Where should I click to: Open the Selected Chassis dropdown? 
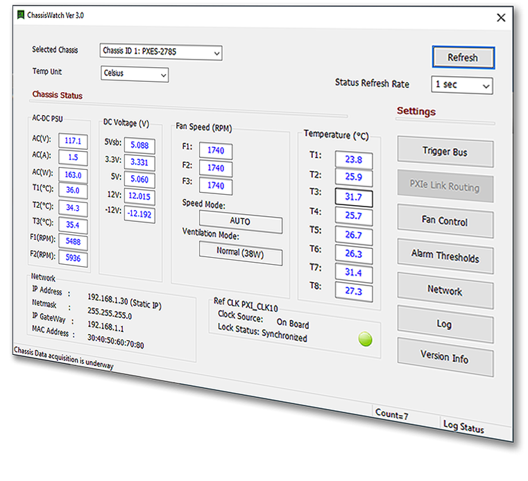coord(161,52)
